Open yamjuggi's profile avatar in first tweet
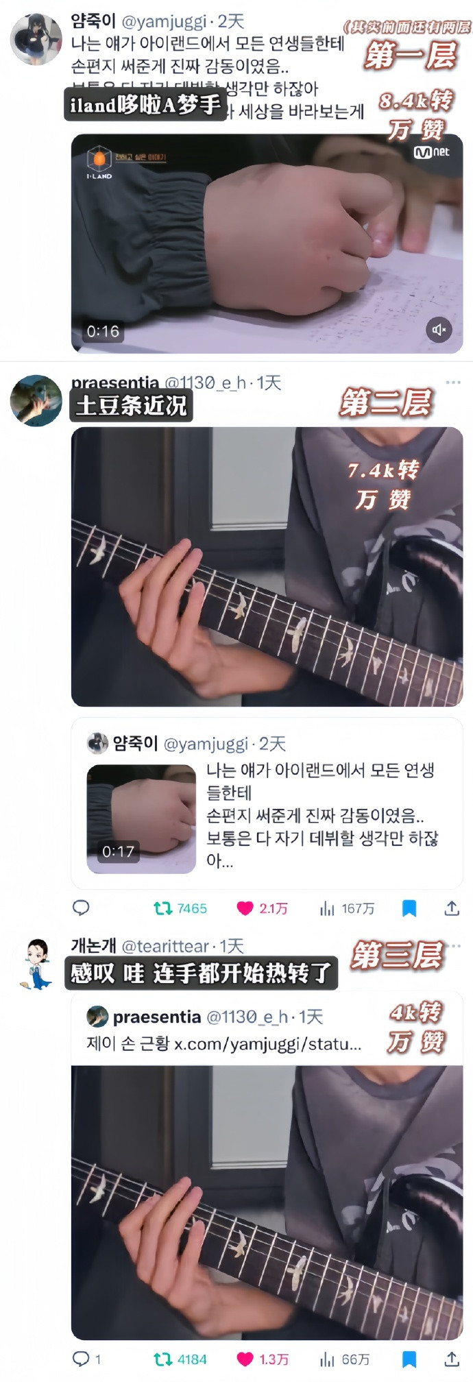473x1382 pixels. [36, 39]
